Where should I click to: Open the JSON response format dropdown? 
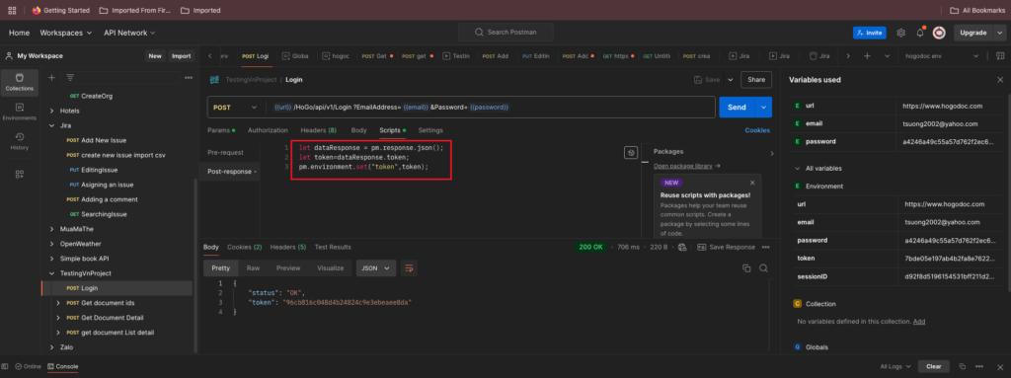pos(376,267)
